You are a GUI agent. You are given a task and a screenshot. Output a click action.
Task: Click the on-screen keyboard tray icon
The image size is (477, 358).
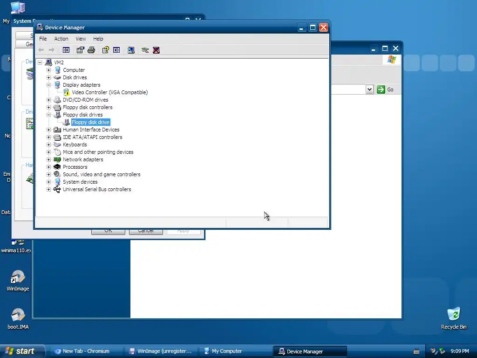tap(416, 351)
